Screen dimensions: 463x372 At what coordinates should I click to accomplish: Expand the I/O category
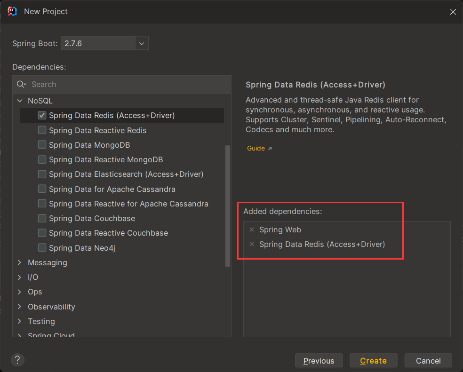coord(19,277)
